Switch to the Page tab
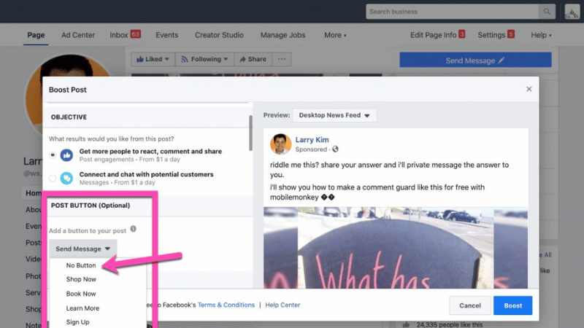Screen dimensions: 584x328 (x=36, y=35)
